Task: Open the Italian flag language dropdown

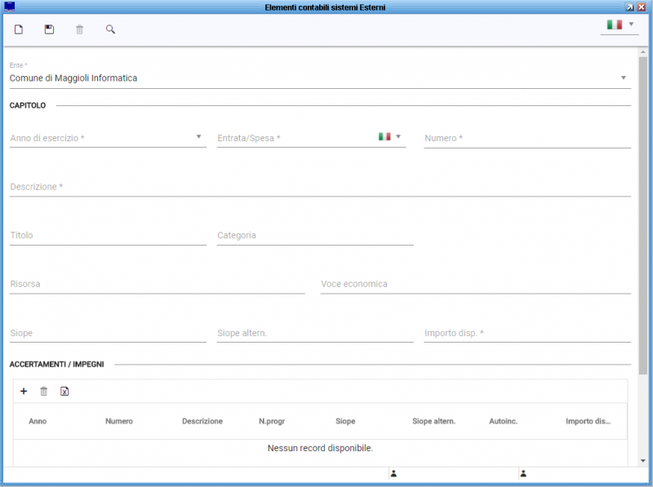Action: (x=620, y=25)
